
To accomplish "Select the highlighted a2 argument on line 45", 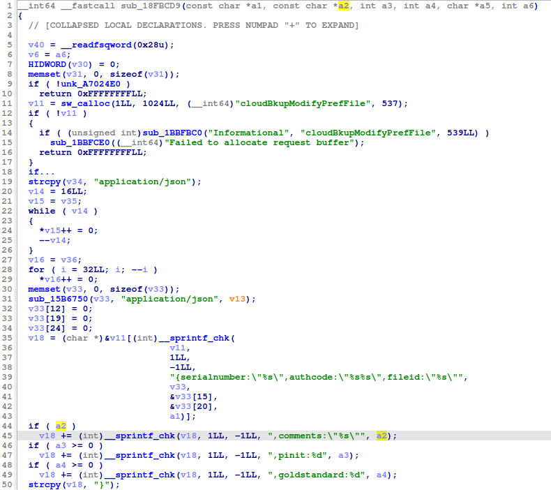I will coord(383,436).
